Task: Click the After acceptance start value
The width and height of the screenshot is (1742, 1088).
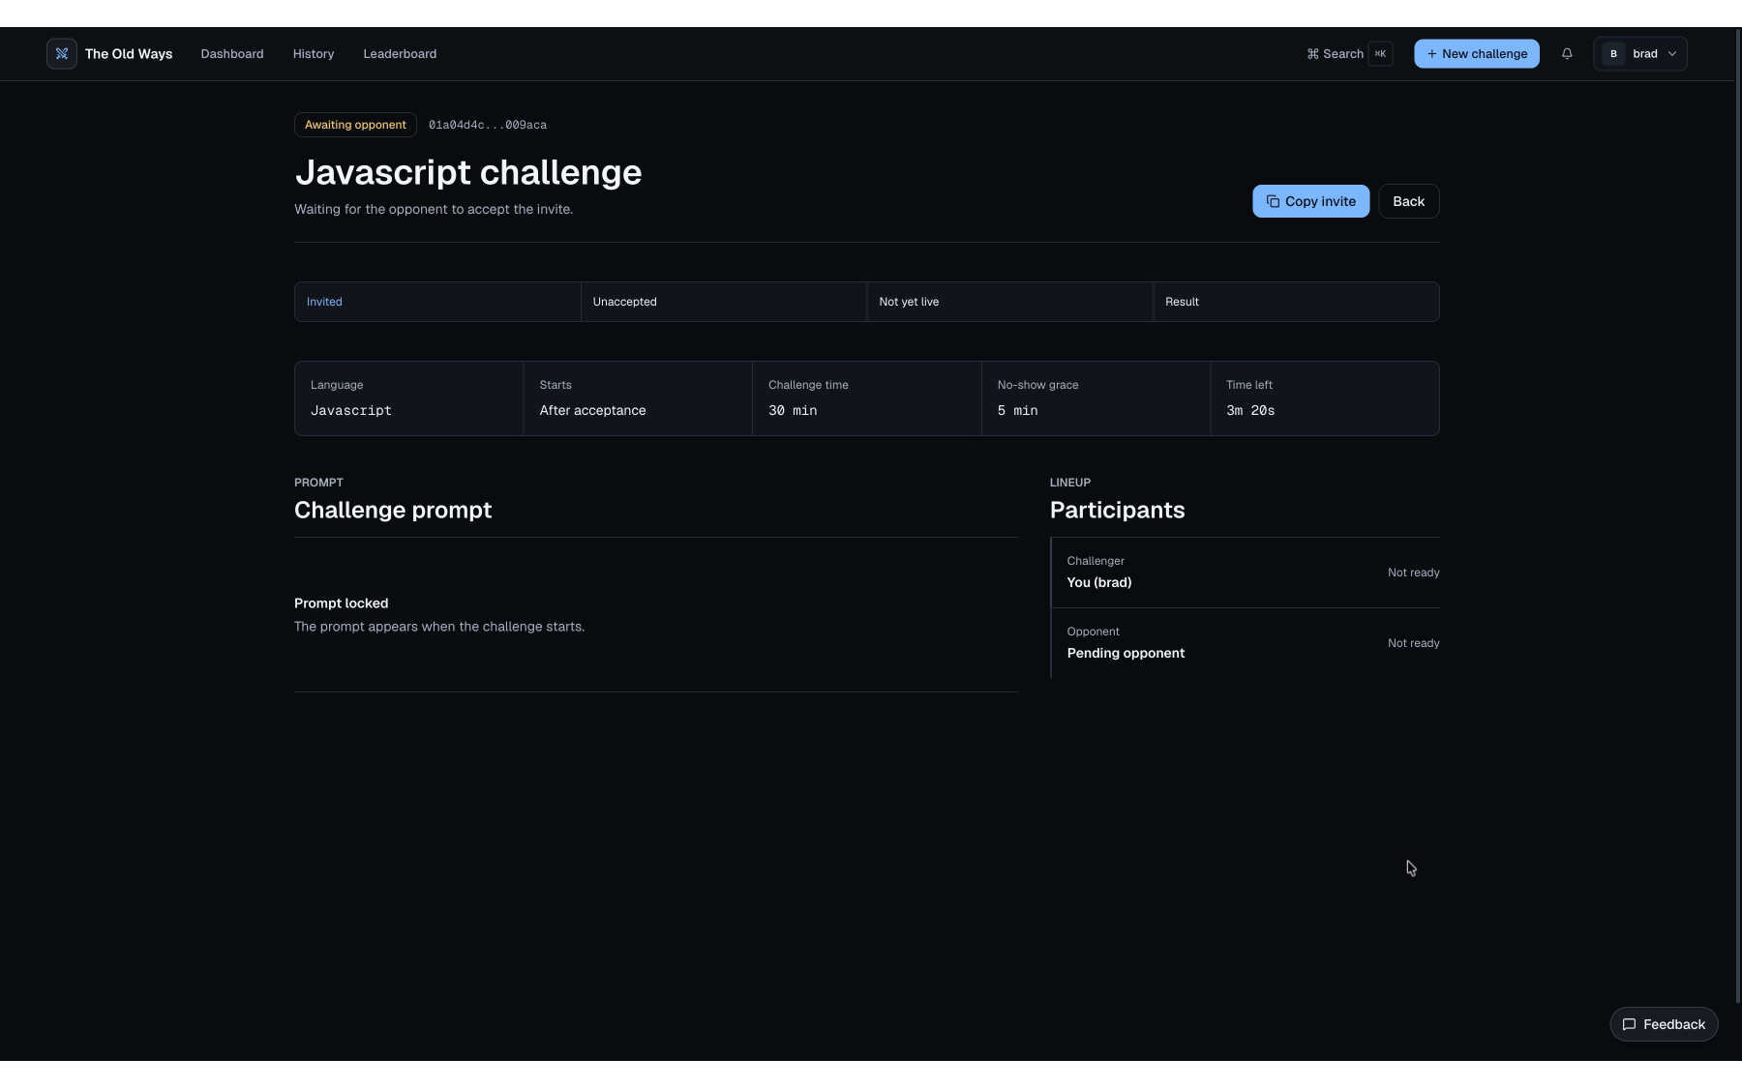Action: (592, 411)
